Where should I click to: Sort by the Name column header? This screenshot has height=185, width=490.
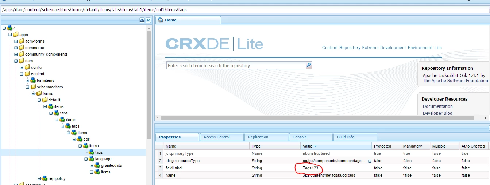pos(206,146)
